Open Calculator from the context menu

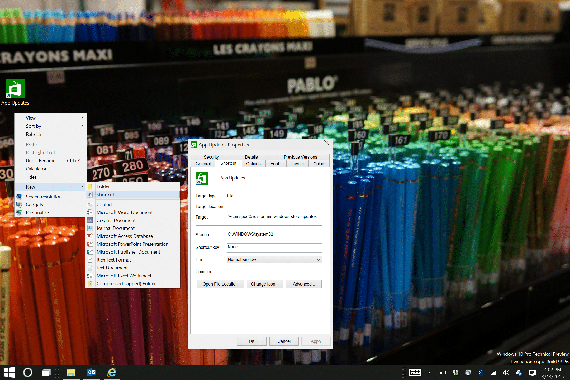[x=50, y=169]
